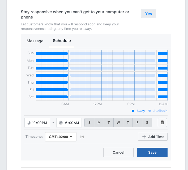The width and height of the screenshot is (188, 170).
Task: Click the moon icon in start time field
Action: click(x=29, y=123)
